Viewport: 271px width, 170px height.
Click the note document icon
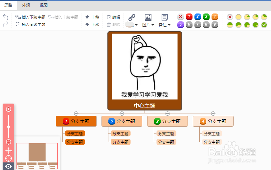pos(165,17)
